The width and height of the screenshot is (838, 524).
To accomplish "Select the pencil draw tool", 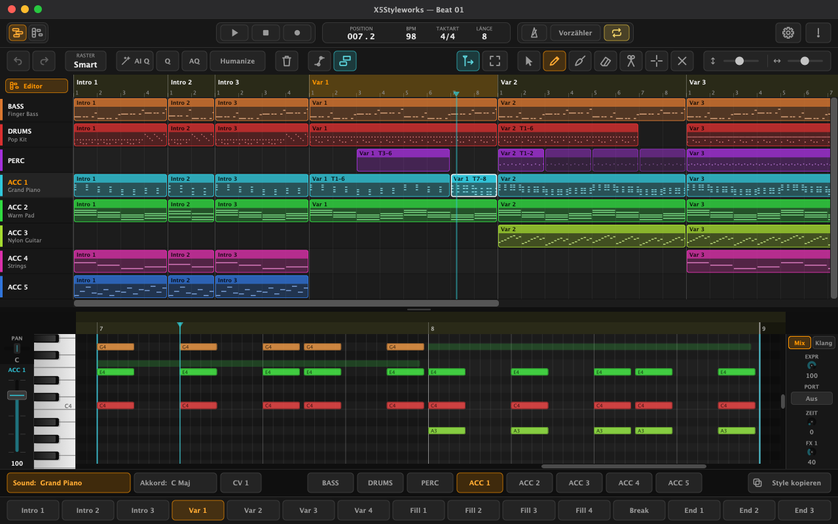I will [555, 61].
